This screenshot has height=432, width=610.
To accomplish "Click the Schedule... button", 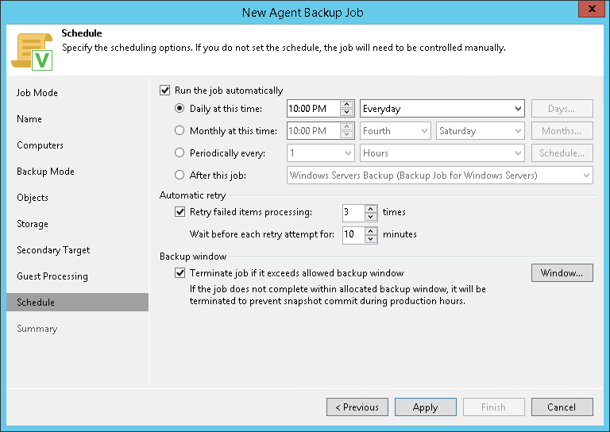I will click(562, 152).
